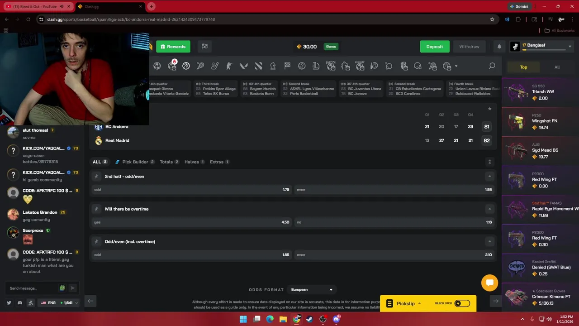The image size is (579, 326).
Task: Select the soccer sport icon
Action: coord(157,66)
